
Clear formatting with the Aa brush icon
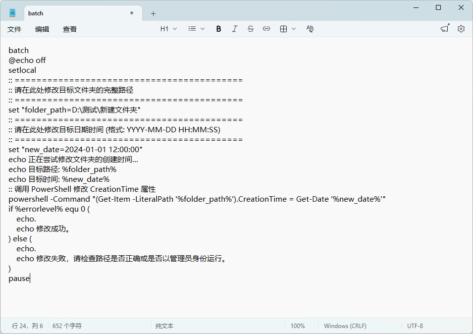[x=310, y=29]
